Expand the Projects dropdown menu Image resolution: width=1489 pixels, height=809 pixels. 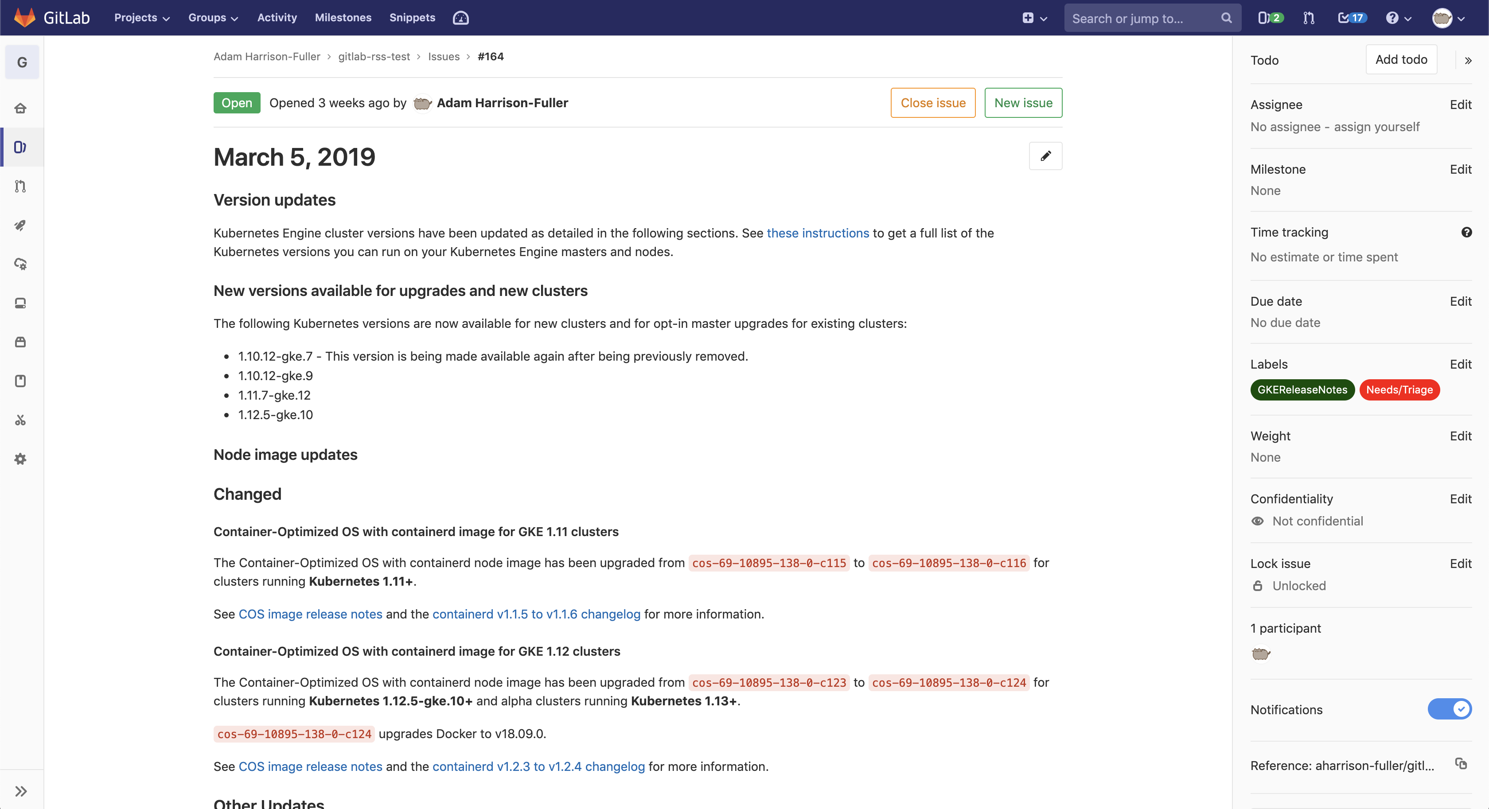click(142, 18)
